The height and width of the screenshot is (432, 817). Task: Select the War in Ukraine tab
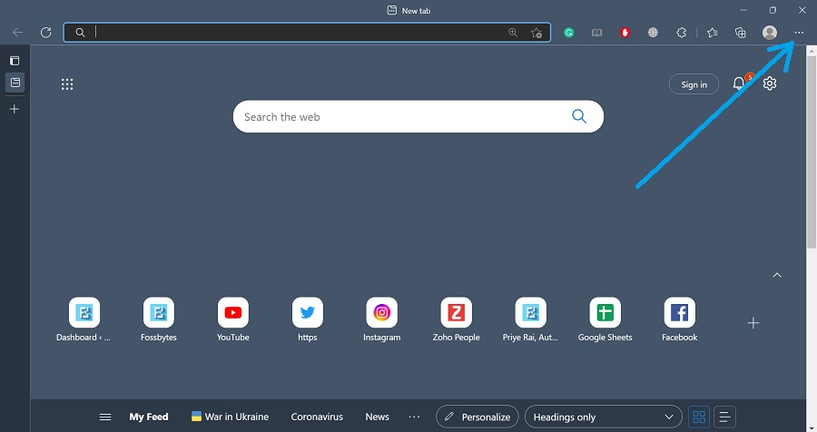(x=230, y=417)
